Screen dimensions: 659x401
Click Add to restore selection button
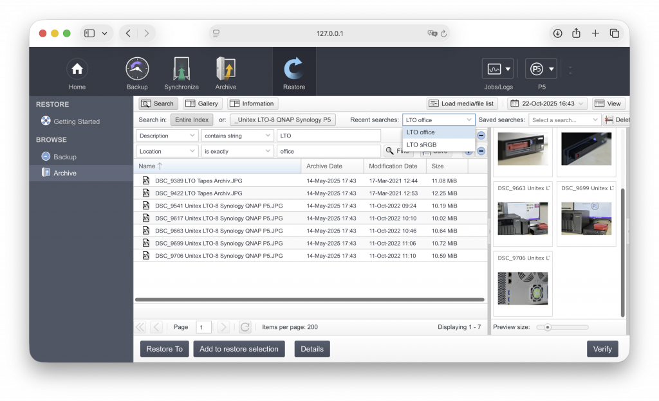pyautogui.click(x=239, y=349)
